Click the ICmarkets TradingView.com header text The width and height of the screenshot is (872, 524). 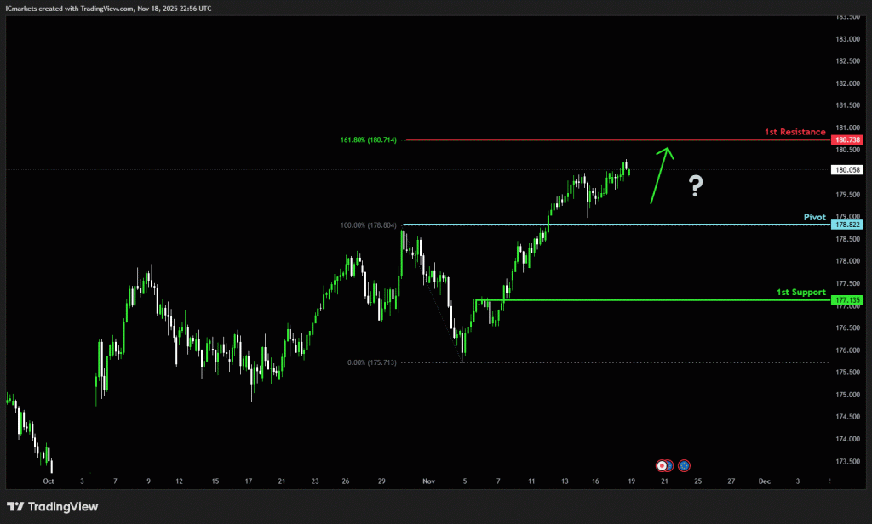[x=108, y=8]
